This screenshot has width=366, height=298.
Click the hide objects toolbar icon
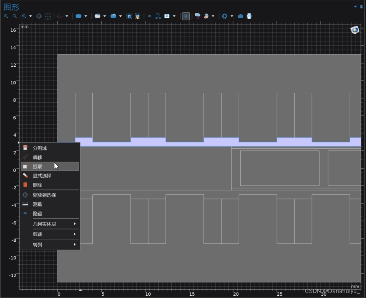(x=149, y=16)
